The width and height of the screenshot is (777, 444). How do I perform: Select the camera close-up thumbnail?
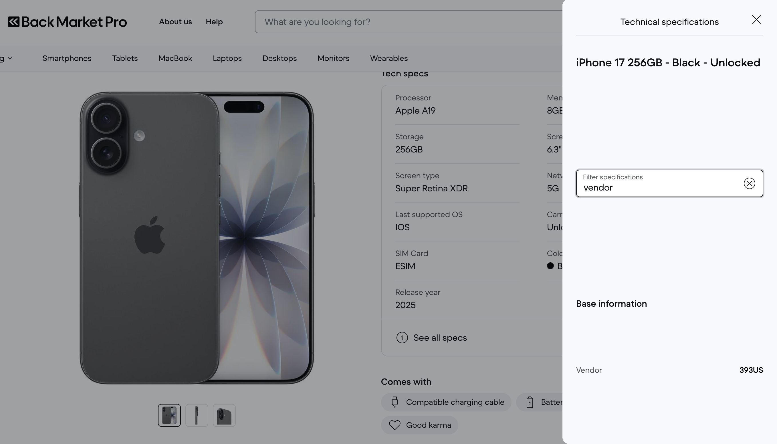(x=224, y=415)
